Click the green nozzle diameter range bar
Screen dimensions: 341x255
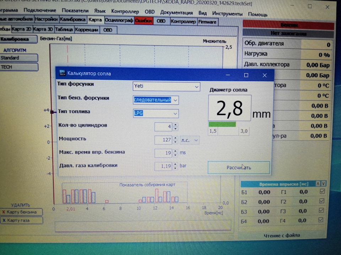(x=223, y=124)
